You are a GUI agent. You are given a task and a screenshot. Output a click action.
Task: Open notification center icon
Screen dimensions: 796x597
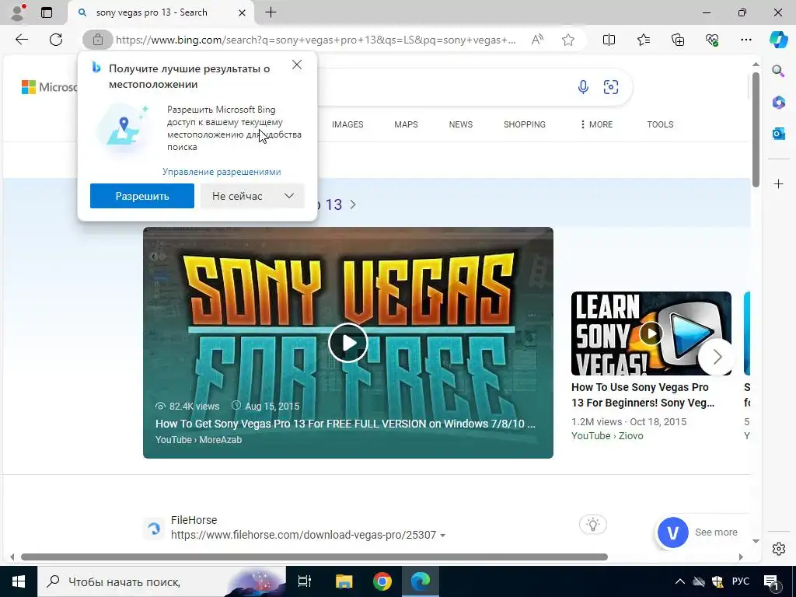tap(772, 581)
